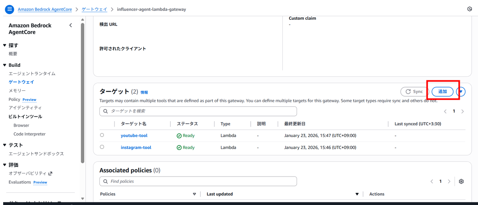Image resolution: width=478 pixels, height=205 pixels.
Task: Open アイデンティティ in the sidebar
Action: point(25,108)
